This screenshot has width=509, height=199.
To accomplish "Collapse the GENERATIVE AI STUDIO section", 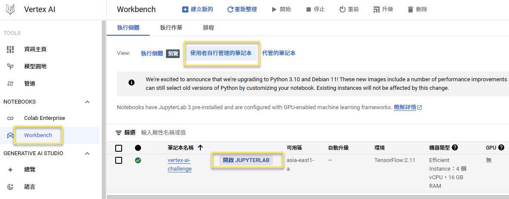I will (87, 153).
